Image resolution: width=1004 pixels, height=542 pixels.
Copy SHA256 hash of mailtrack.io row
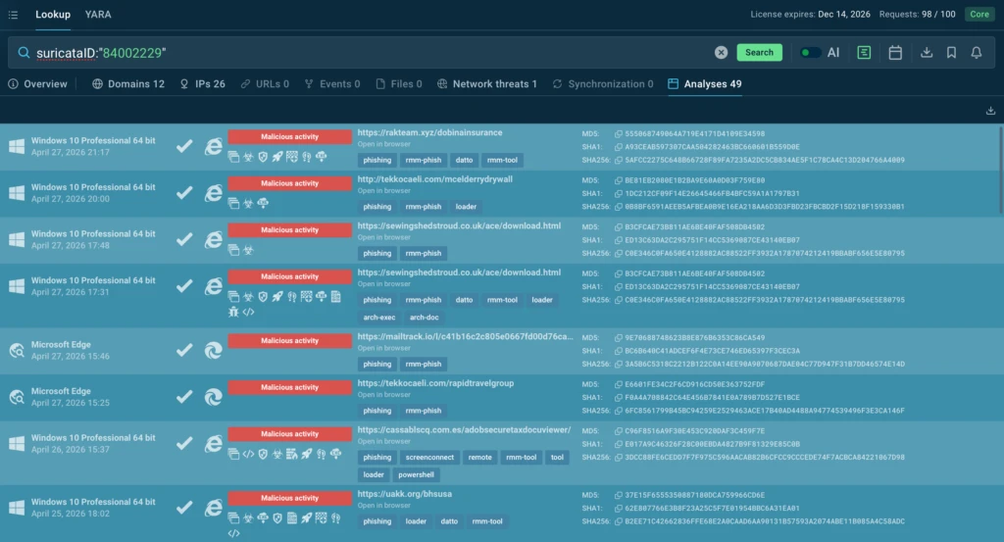(x=619, y=364)
